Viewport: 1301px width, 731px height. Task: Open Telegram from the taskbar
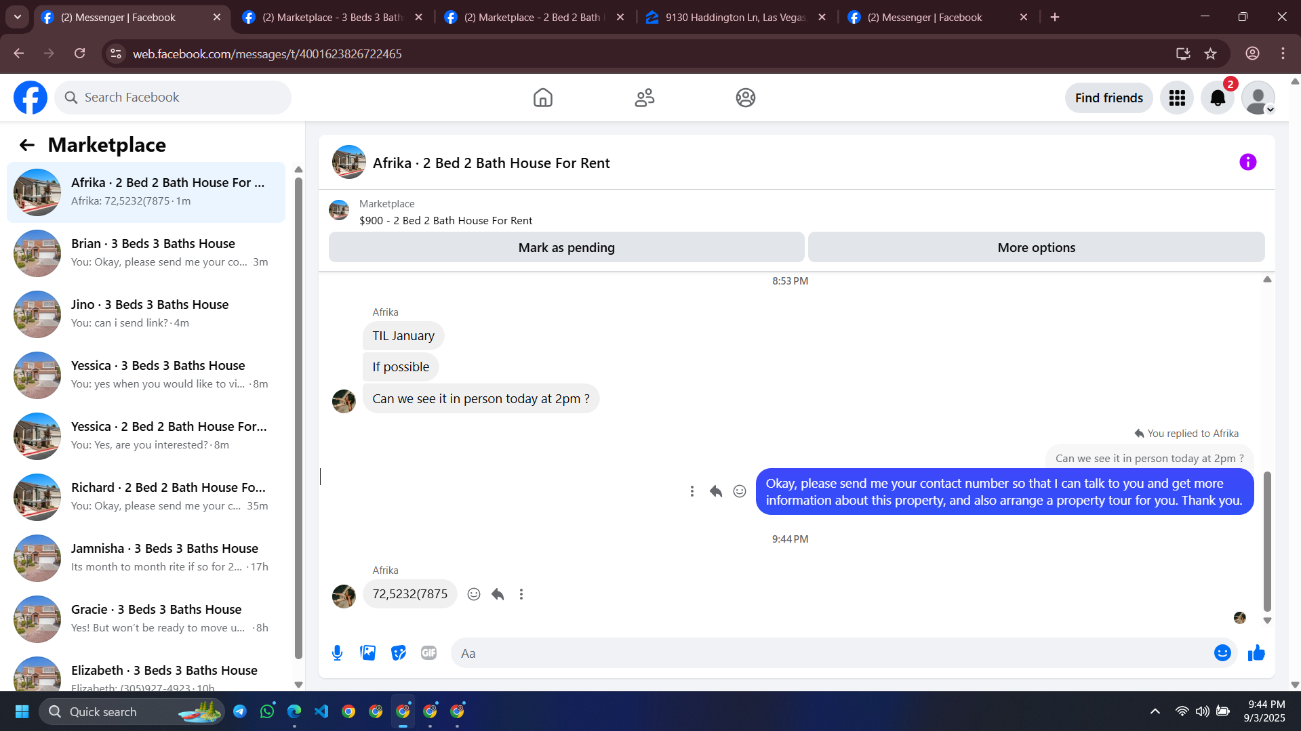240,711
